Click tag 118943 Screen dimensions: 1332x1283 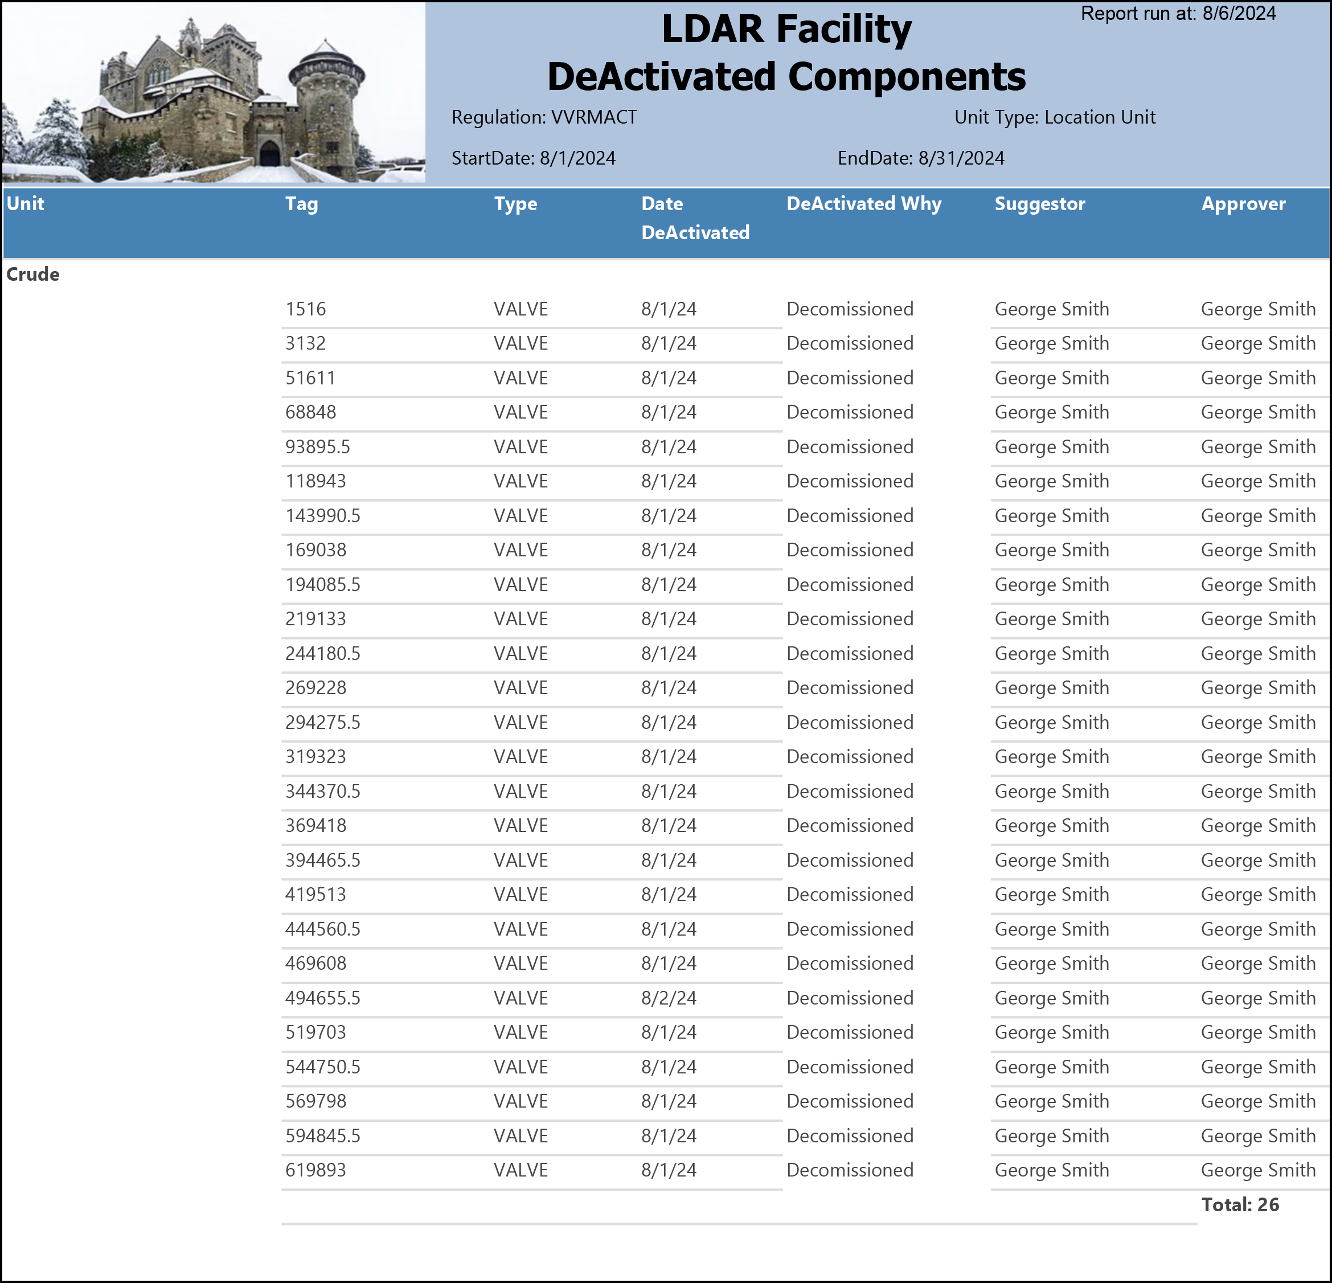[x=315, y=481]
